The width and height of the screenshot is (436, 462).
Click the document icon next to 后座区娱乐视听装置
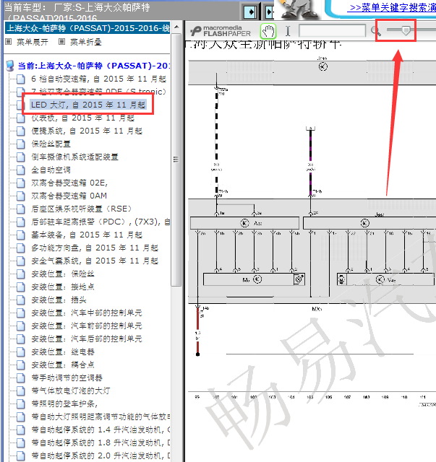[21, 209]
